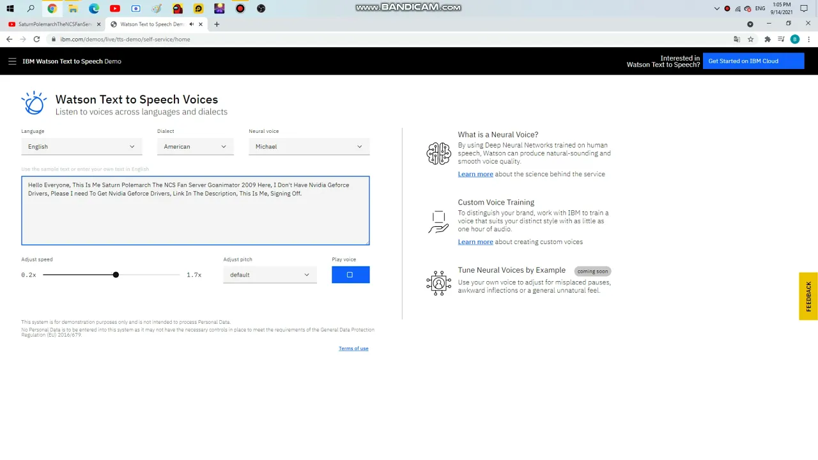Screen dimensions: 818x460
Task: Click the ENG input language indicator
Action: pyautogui.click(x=760, y=8)
